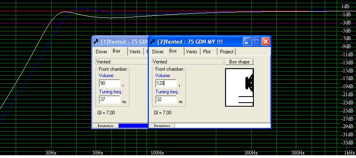The height and width of the screenshot is (158, 356).
Task: Click the Box shape button
Action: 239,62
